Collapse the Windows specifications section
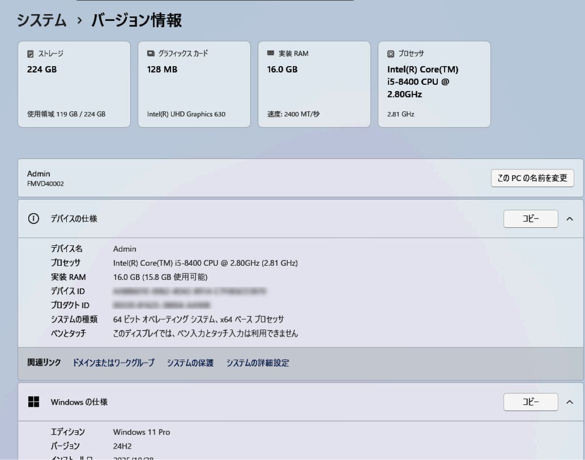The image size is (585, 460). coord(569,402)
